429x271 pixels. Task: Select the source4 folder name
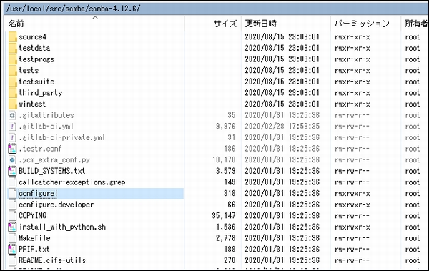pos(33,37)
